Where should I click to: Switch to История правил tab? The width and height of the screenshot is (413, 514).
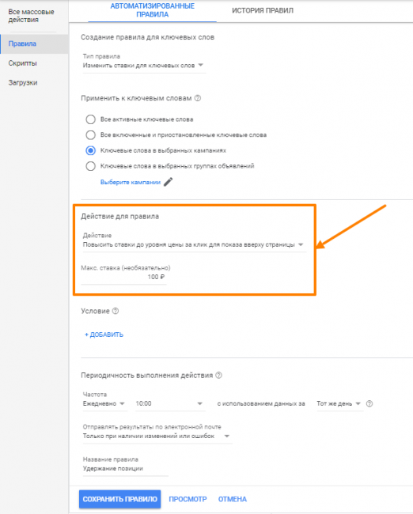tap(263, 10)
